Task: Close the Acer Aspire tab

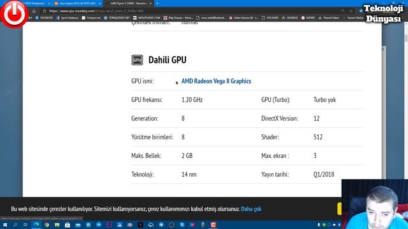Action: (99, 3)
